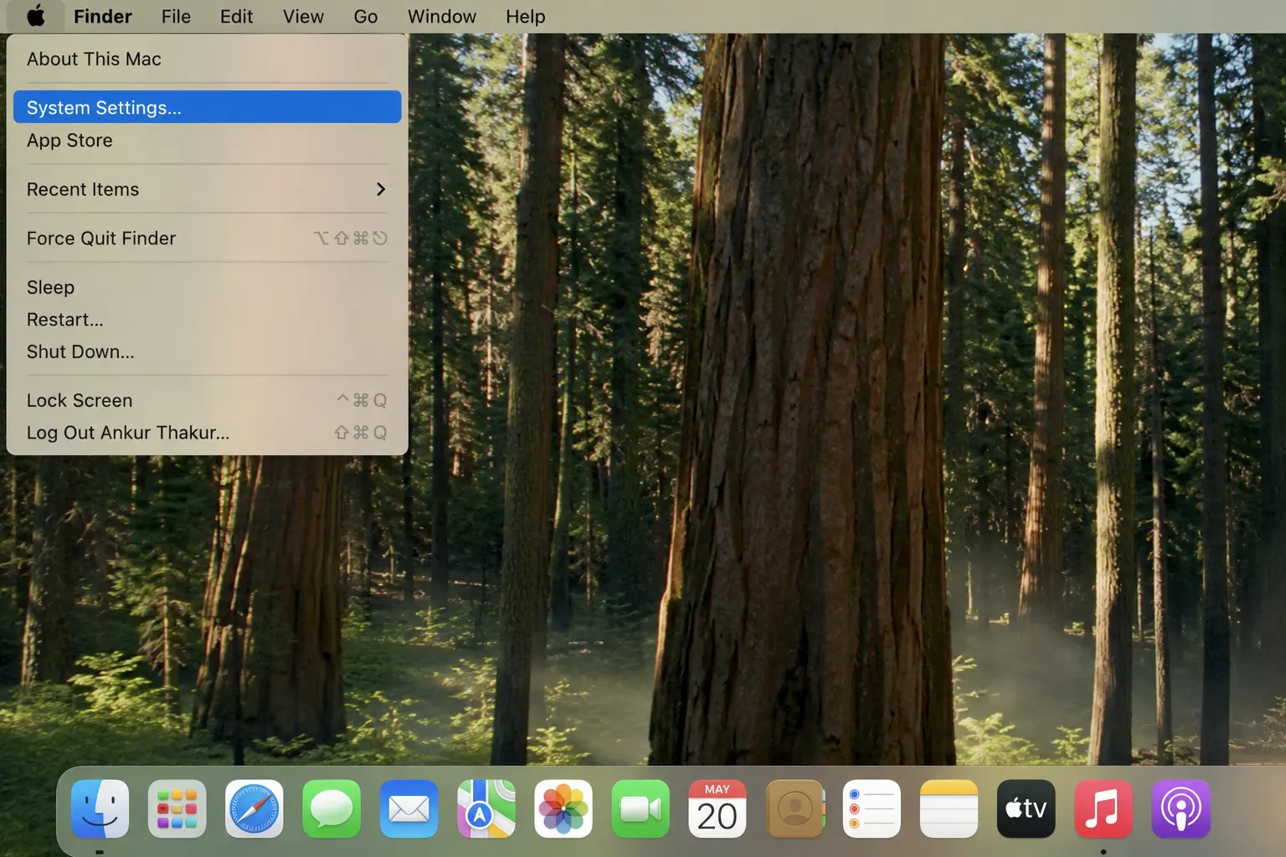1286x857 pixels.
Task: Expand the Recent Items submenu
Action: tap(207, 189)
